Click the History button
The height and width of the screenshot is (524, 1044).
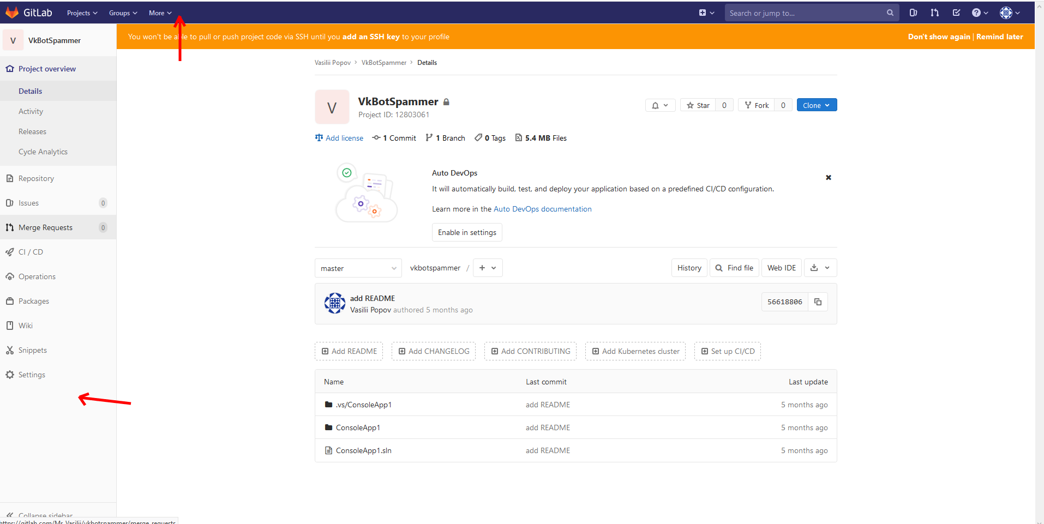tap(689, 268)
